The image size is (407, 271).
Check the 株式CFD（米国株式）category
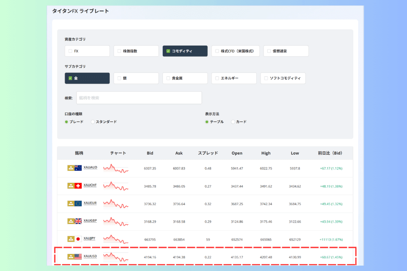[x=217, y=51]
